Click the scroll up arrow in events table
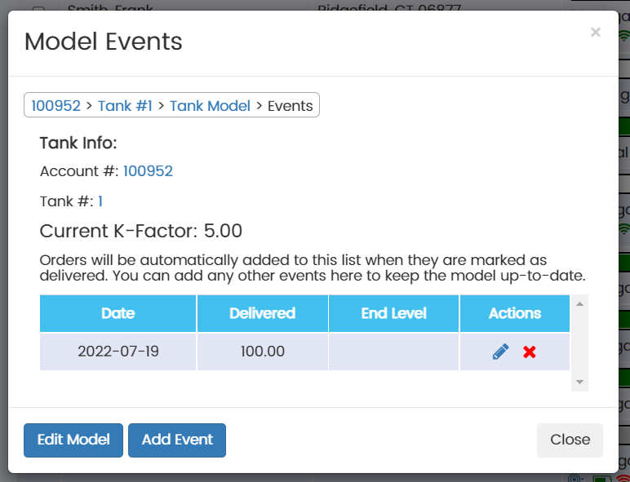Image resolution: width=630 pixels, height=482 pixels. pos(579,304)
